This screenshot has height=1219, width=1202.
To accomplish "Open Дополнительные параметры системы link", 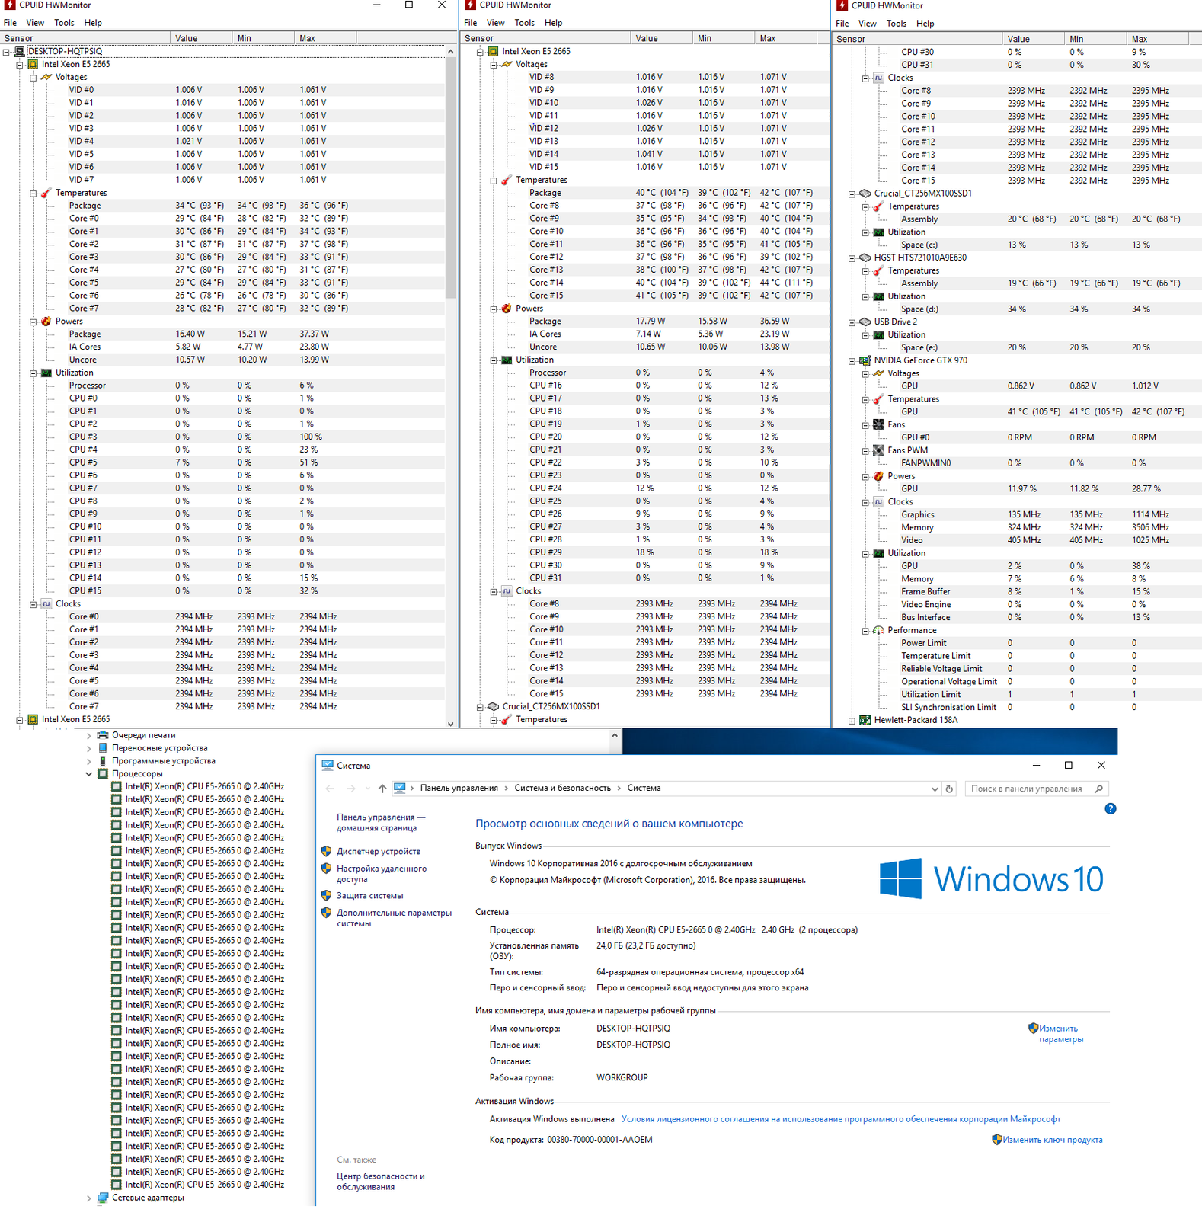I will [x=394, y=918].
